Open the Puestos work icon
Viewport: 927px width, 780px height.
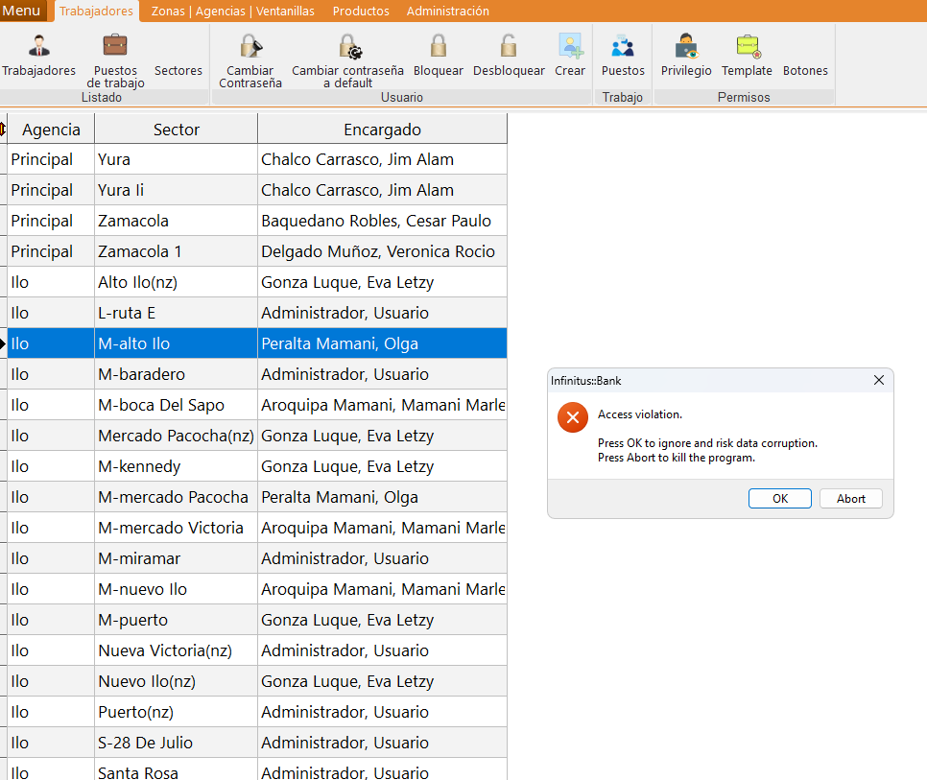623,46
